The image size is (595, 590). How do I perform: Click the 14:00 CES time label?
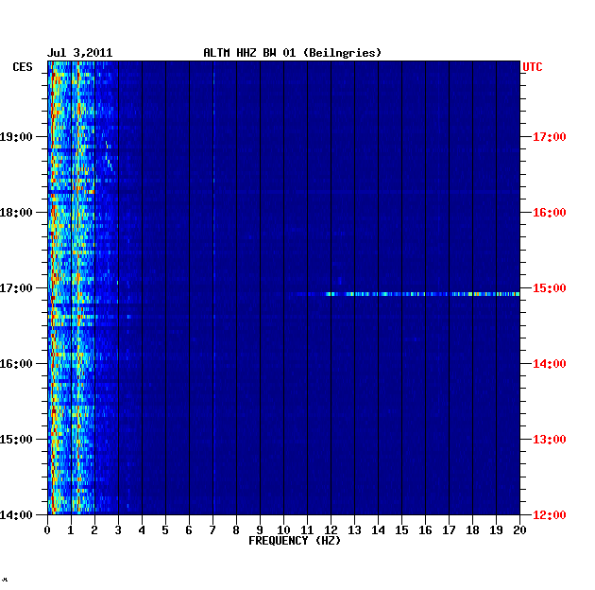16,514
